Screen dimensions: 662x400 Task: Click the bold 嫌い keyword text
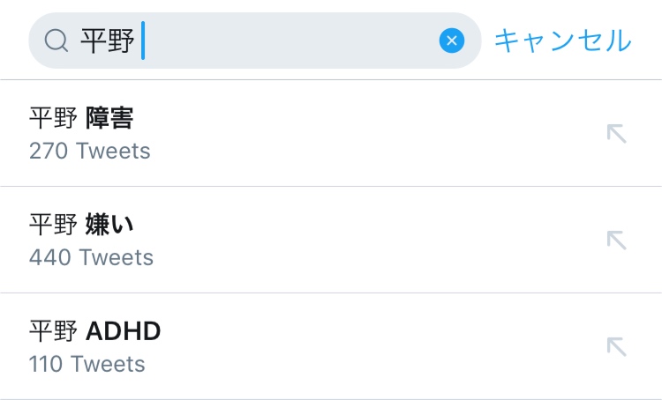pos(109,225)
